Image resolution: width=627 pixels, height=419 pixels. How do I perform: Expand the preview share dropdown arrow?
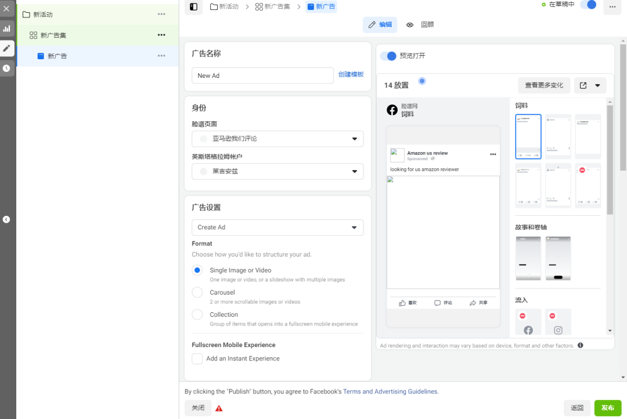tap(597, 85)
